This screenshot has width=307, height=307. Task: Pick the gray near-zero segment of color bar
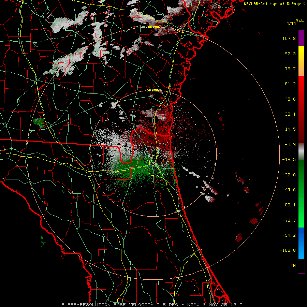coord(301,152)
